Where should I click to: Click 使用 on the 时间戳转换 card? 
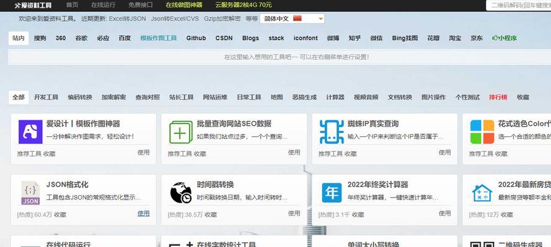pos(294,213)
